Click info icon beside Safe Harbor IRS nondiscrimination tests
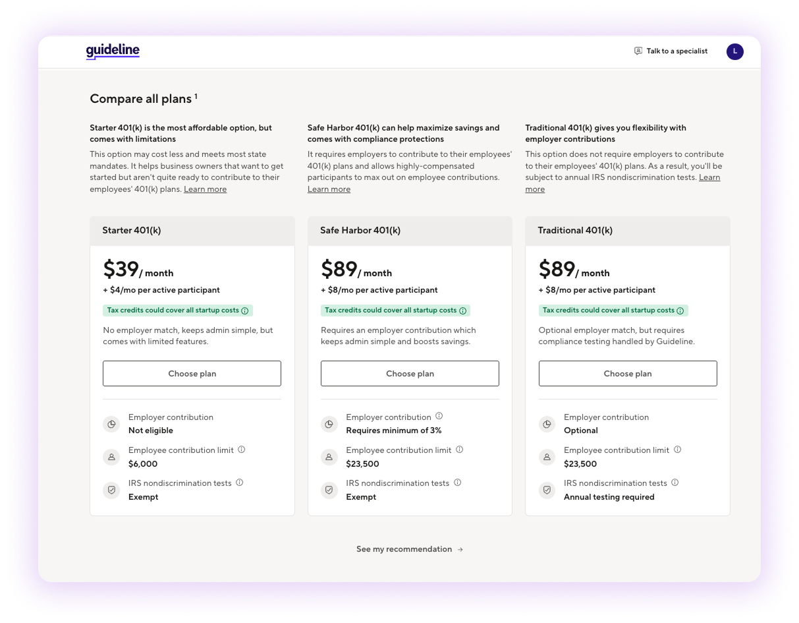This screenshot has height=623, width=799. (458, 483)
